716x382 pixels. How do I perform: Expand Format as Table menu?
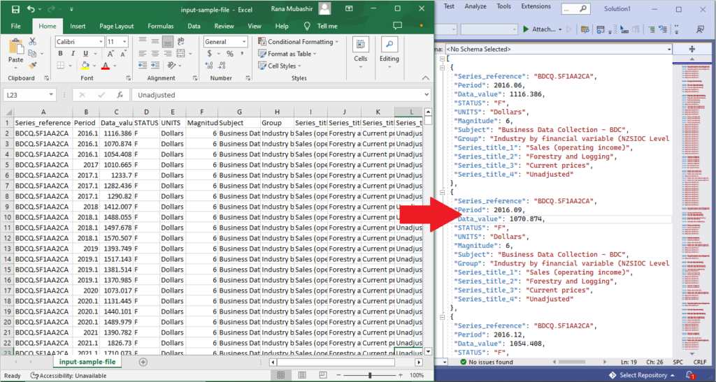tap(287, 53)
